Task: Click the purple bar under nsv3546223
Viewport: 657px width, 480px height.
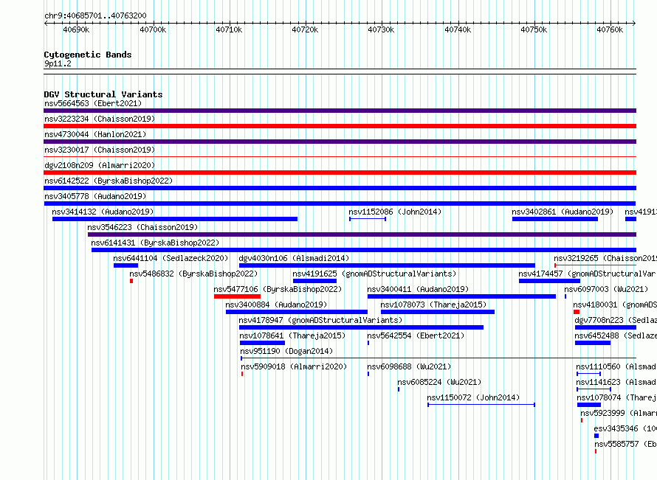Action: pos(362,234)
